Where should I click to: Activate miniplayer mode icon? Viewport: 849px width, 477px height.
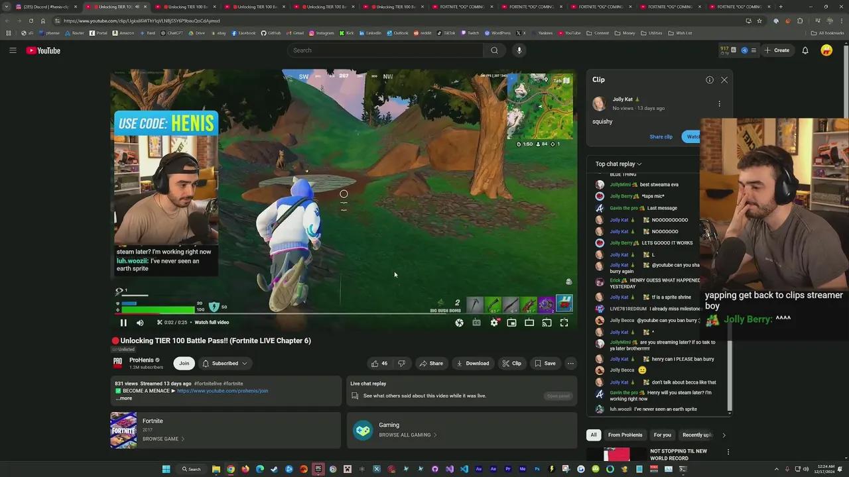tap(511, 322)
